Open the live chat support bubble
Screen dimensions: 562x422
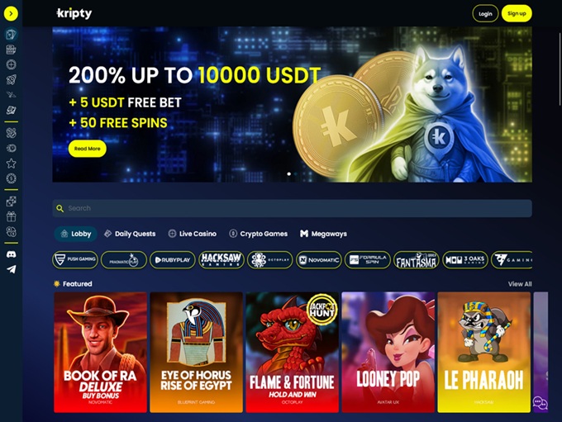pos(540,403)
